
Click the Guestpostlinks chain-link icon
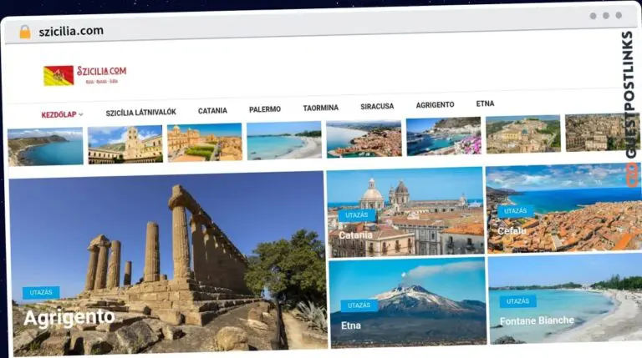(631, 175)
